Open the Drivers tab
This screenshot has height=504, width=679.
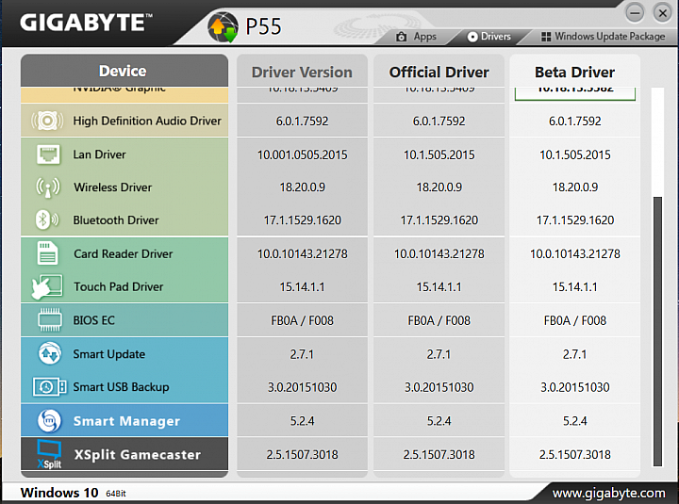coord(489,37)
